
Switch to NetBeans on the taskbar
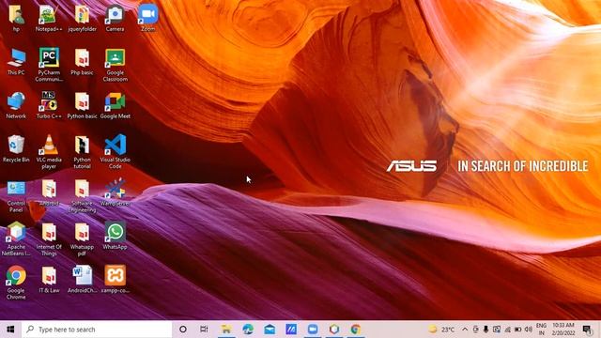334,330
